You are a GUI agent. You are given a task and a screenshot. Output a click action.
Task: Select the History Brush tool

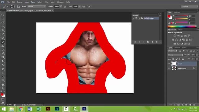3,50
